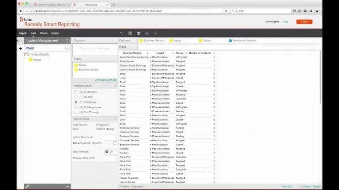Screen dimensions: 339x190
Task: Collapse the Analysis Style section
Action: [x=115, y=86]
